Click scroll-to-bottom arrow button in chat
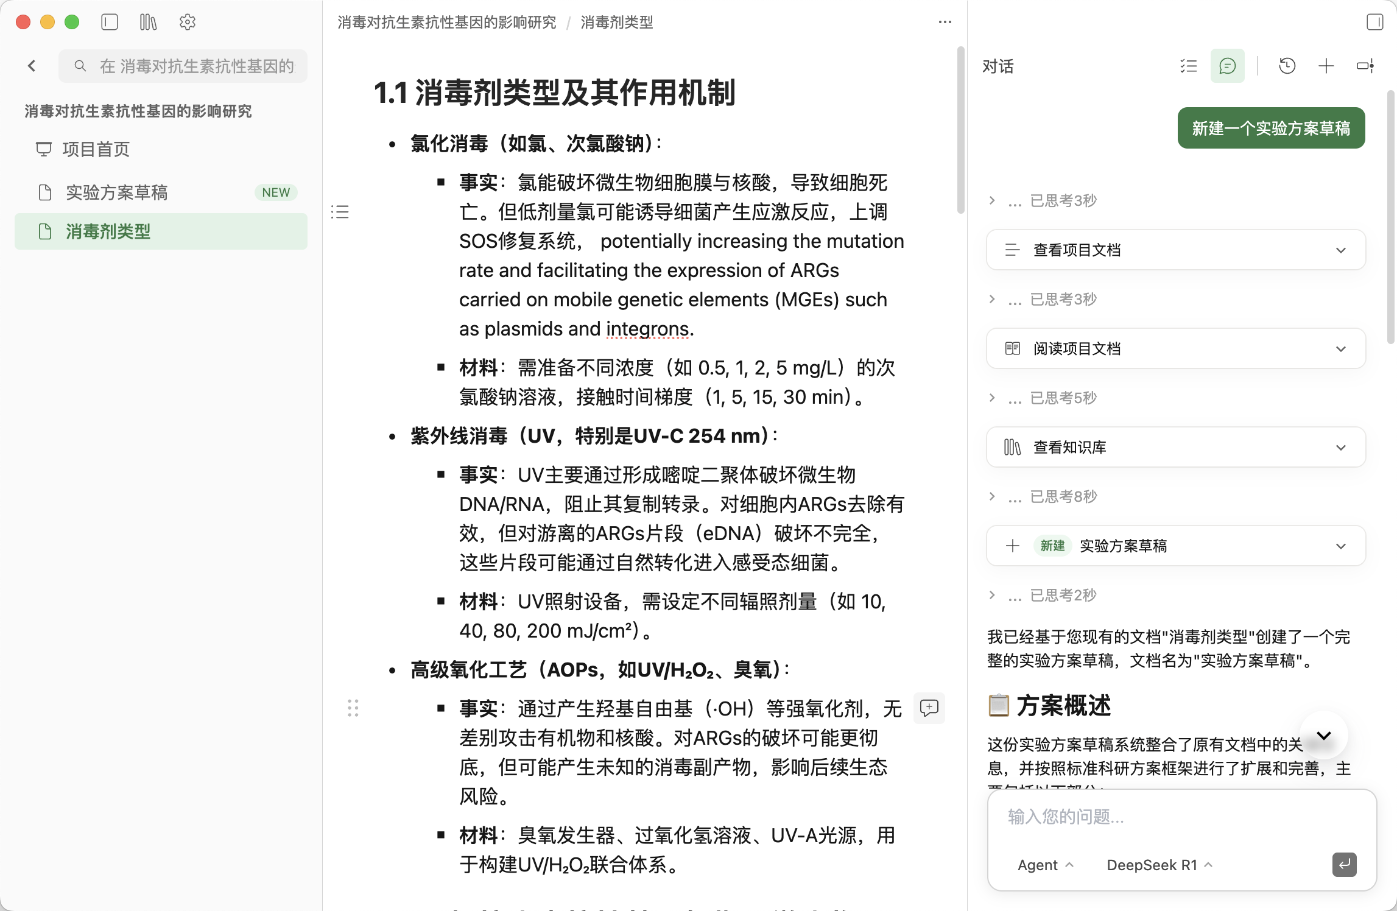This screenshot has width=1397, height=911. click(1323, 735)
